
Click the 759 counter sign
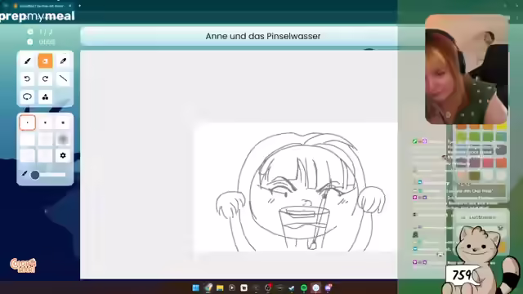462,275
